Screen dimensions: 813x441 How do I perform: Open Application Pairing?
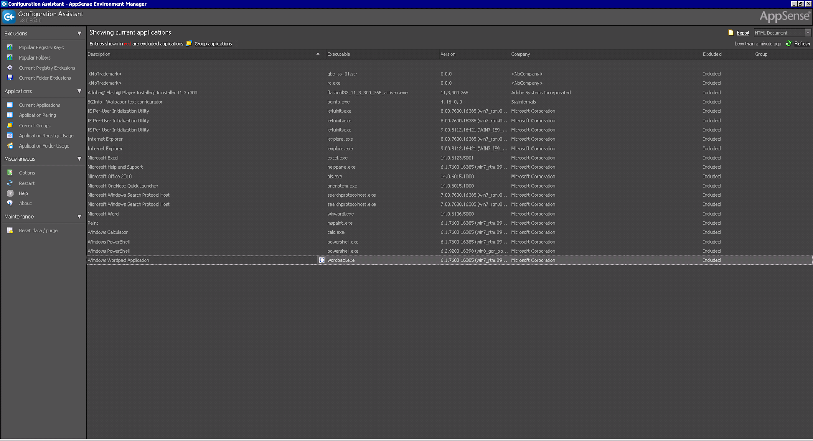pyautogui.click(x=38, y=115)
